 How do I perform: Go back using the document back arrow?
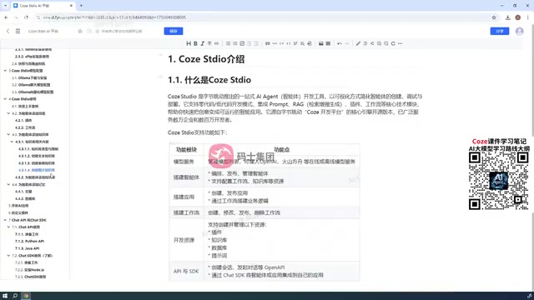pyautogui.click(x=8, y=31)
